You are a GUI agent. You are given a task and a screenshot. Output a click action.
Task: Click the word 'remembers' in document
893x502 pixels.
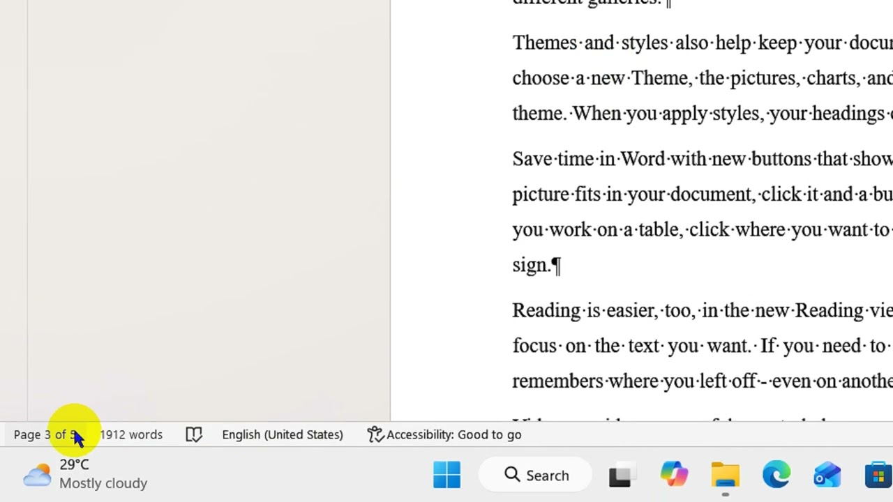558,381
